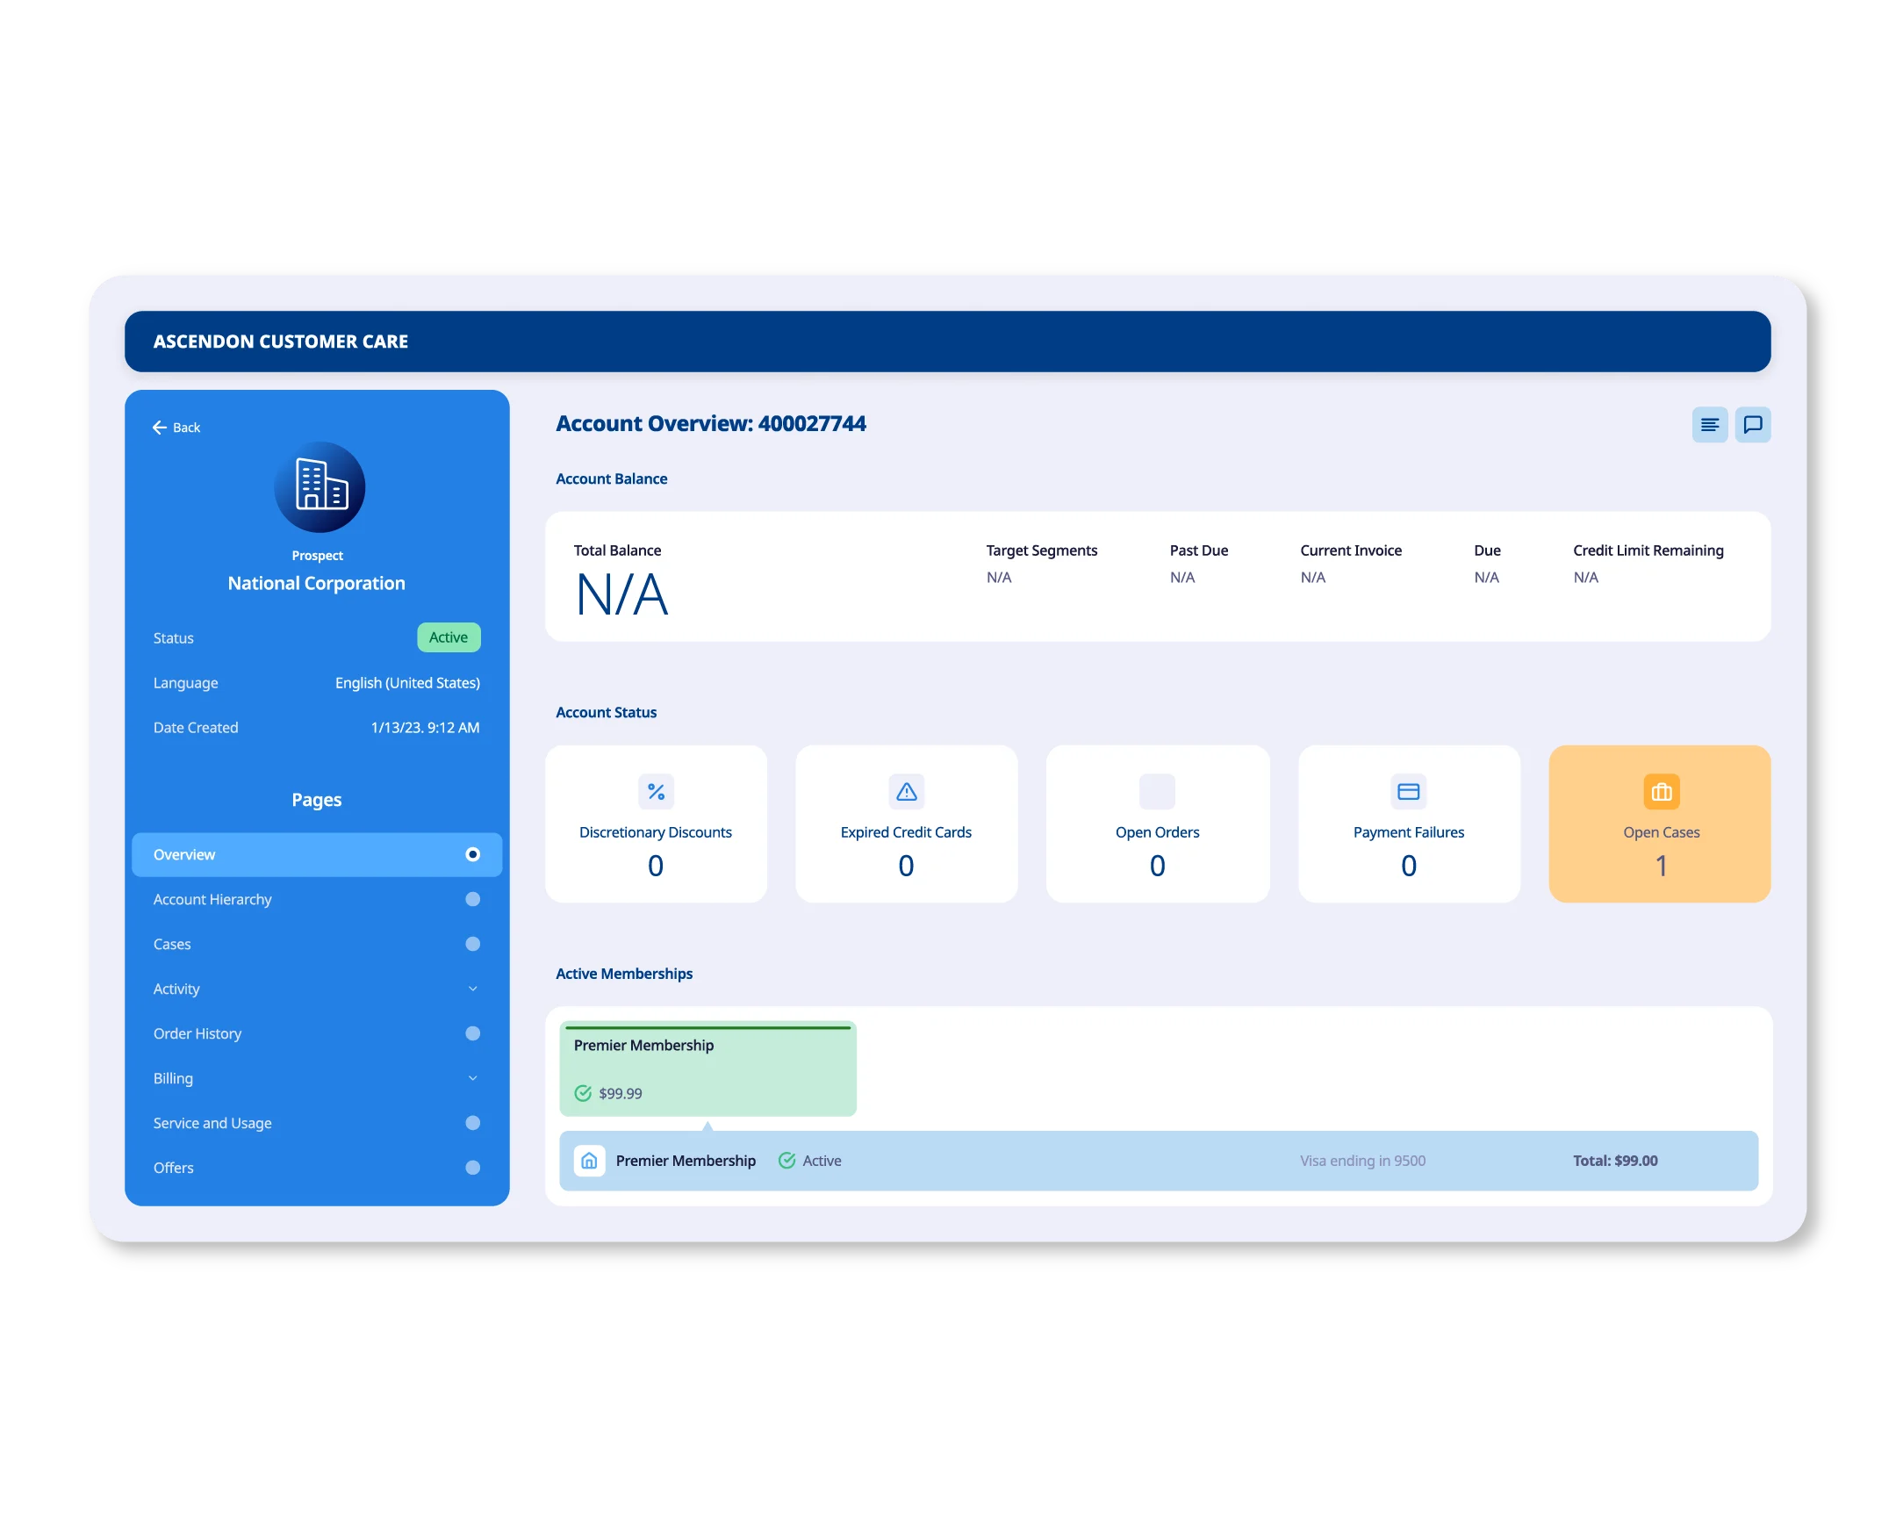Click the briefcase icon on Open Cases
This screenshot has width=1896, height=1518.
pos(1661,792)
